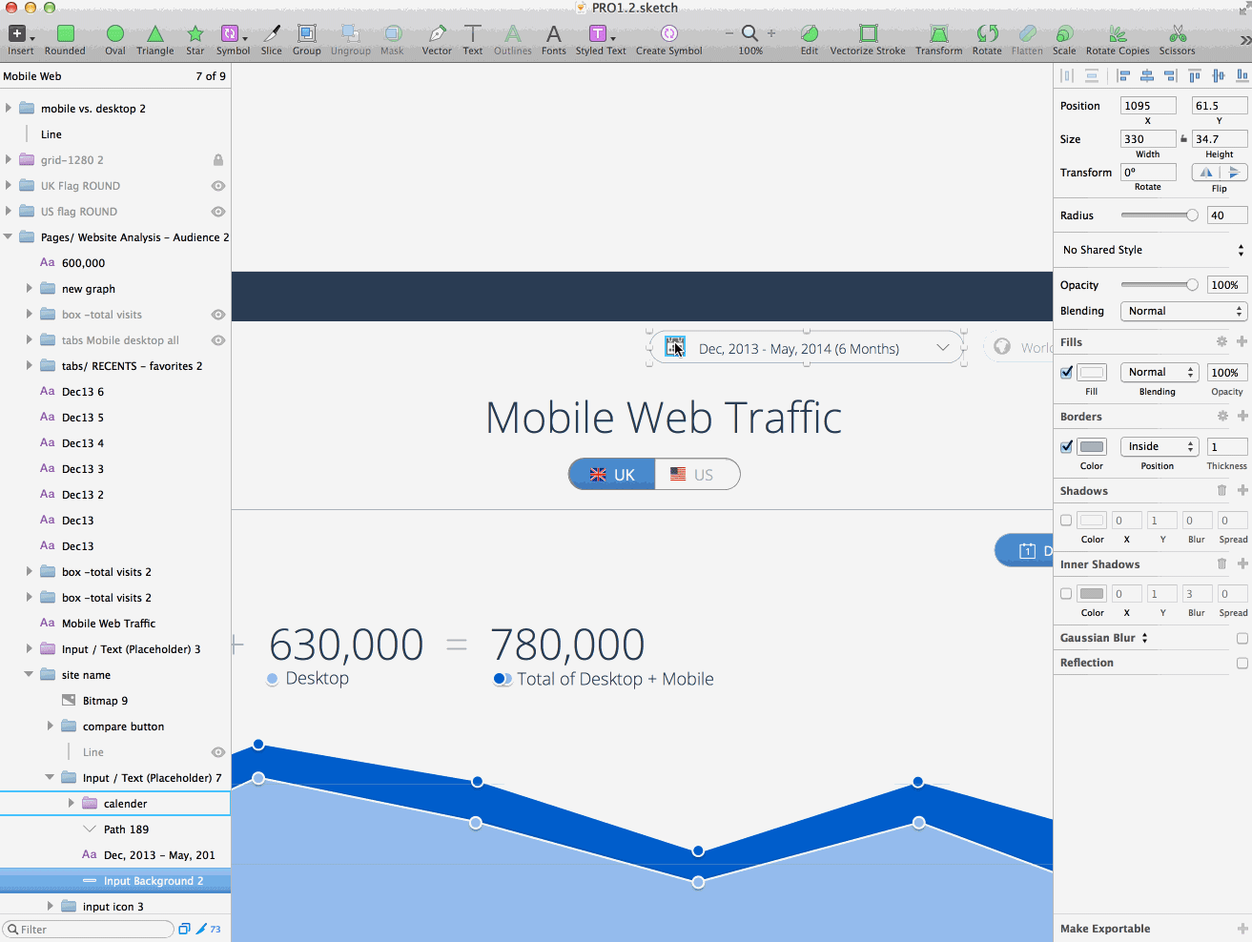Click the border color swatch
The image size is (1252, 942).
pyautogui.click(x=1092, y=447)
